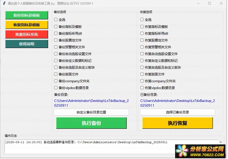
Task: Run restore with the 执行恢复 button
Action: [x=178, y=123]
